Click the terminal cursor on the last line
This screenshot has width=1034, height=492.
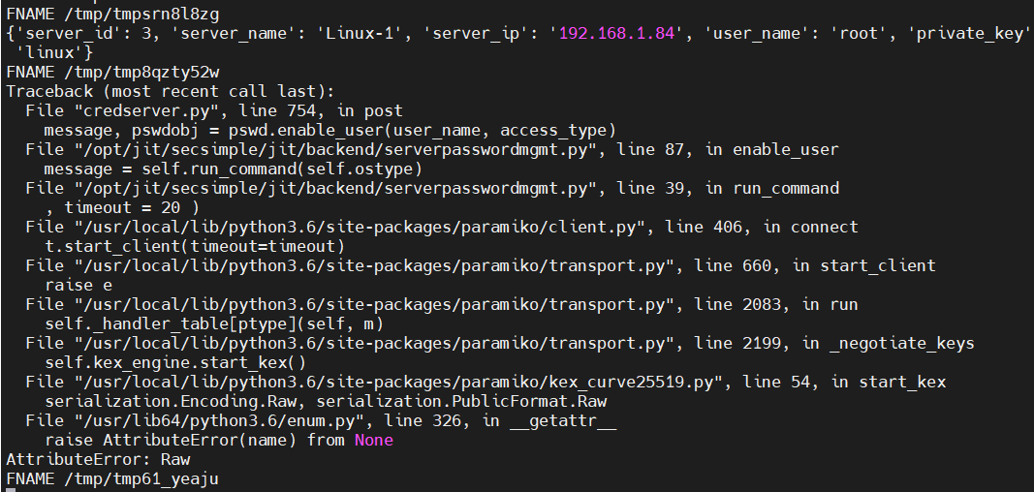pos(10,489)
